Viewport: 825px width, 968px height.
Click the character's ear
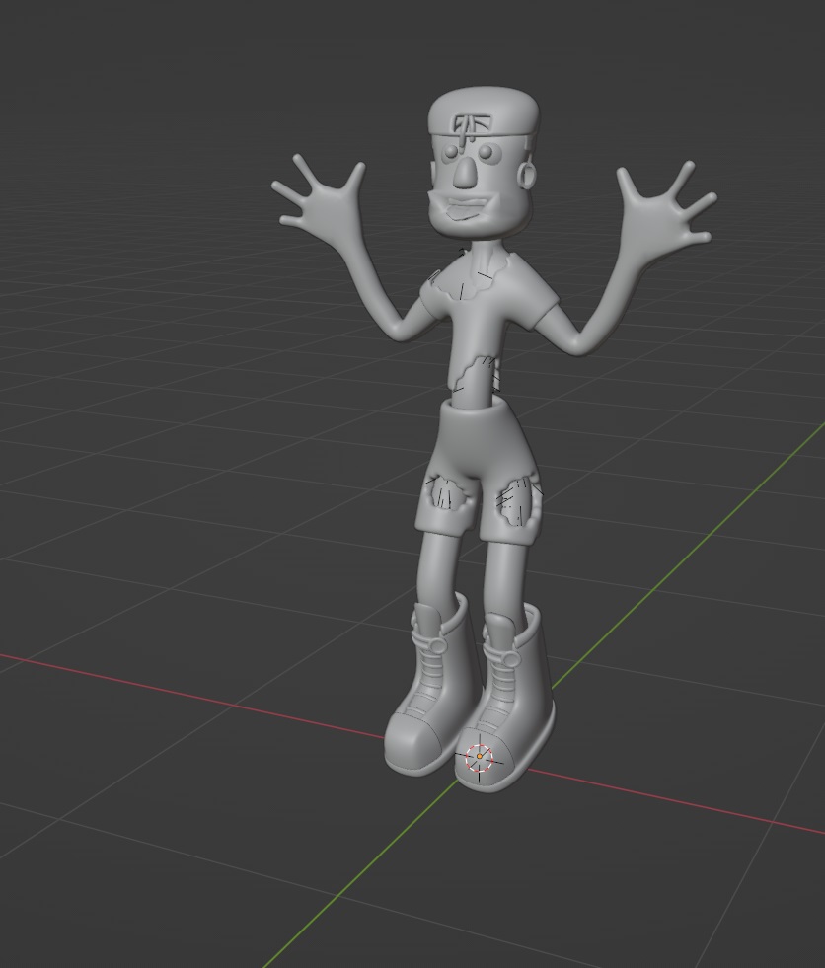click(x=527, y=175)
